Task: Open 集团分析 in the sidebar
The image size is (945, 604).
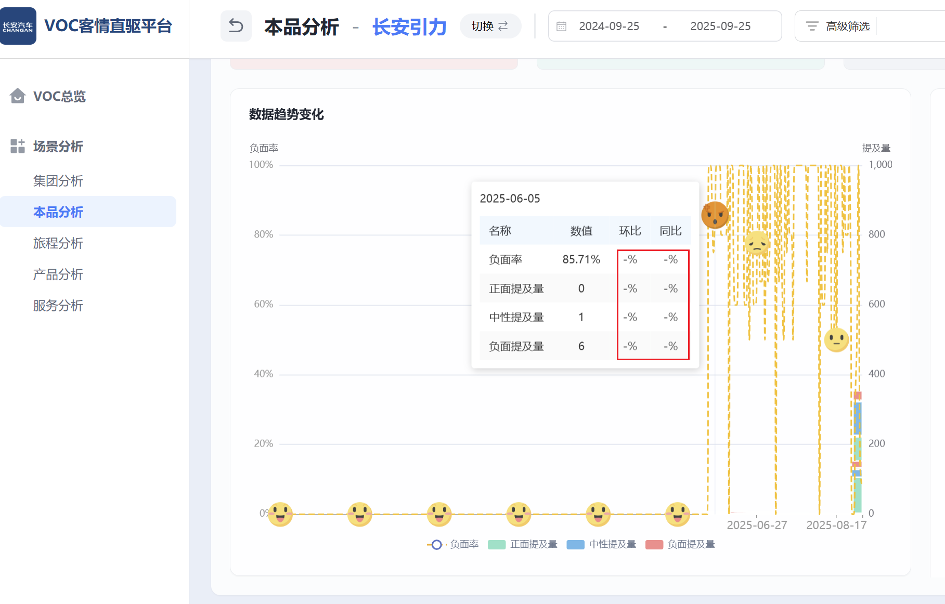Action: click(58, 181)
